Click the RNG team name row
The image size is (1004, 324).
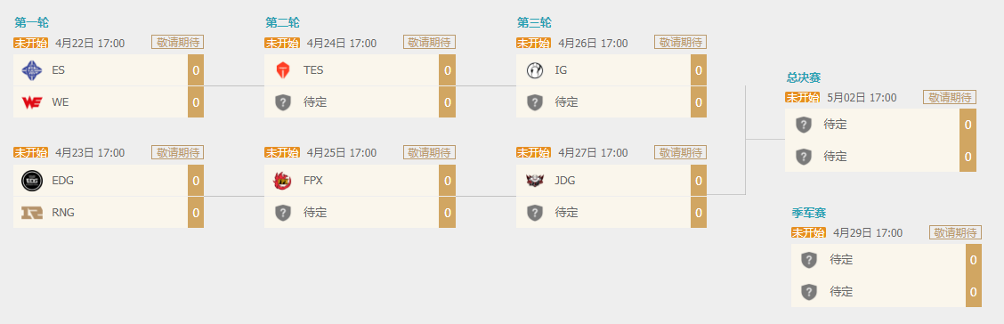click(101, 213)
